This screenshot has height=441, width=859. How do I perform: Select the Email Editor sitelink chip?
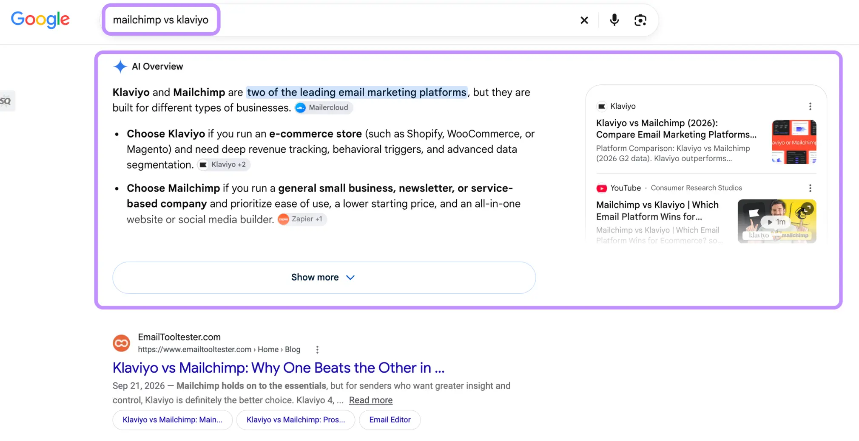pyautogui.click(x=390, y=420)
